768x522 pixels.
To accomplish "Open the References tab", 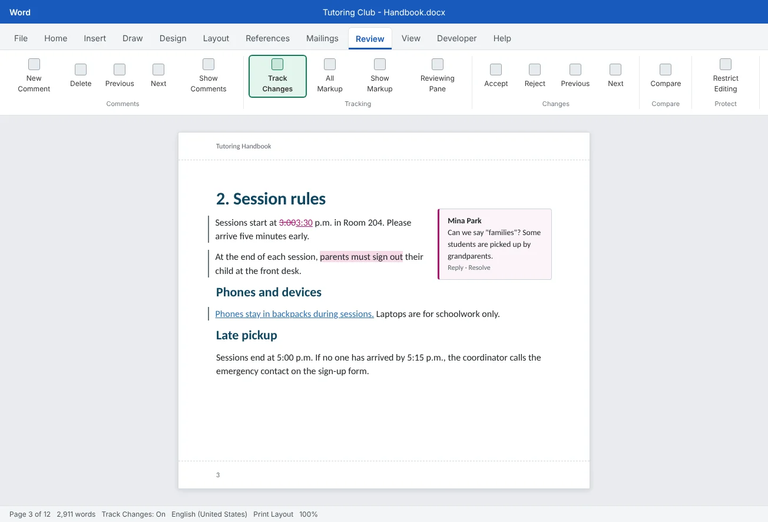I will 268,38.
